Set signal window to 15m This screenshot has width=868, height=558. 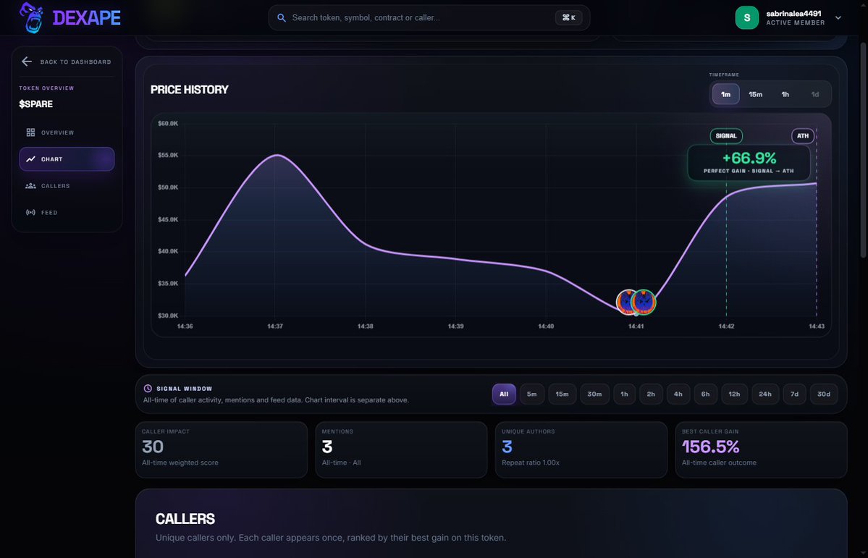pos(562,394)
